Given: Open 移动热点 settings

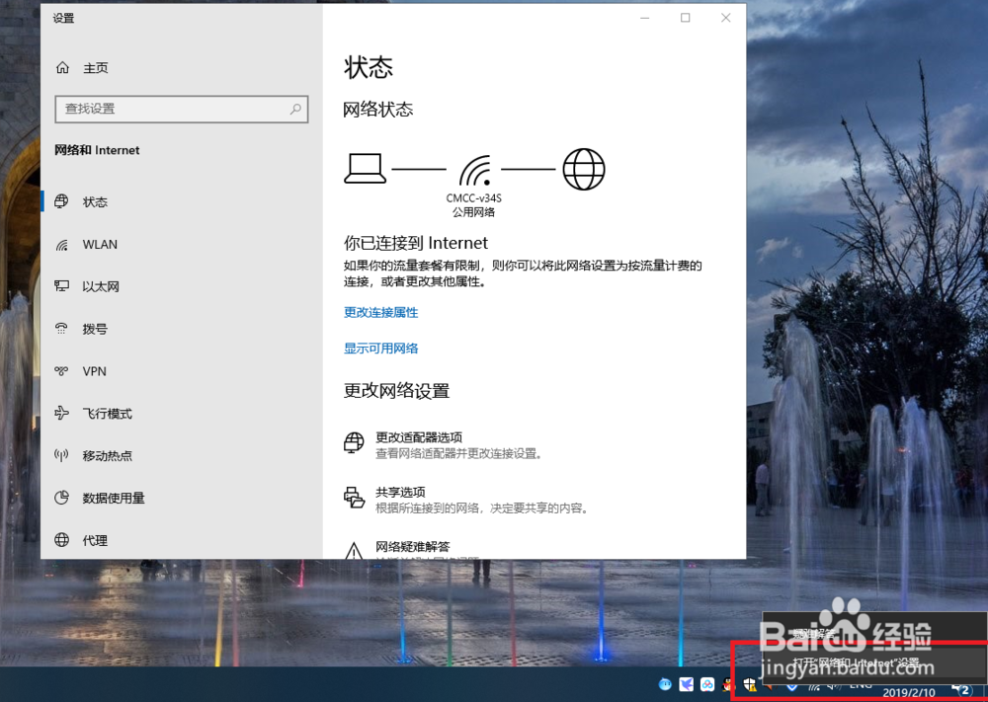Looking at the screenshot, I should [182, 455].
